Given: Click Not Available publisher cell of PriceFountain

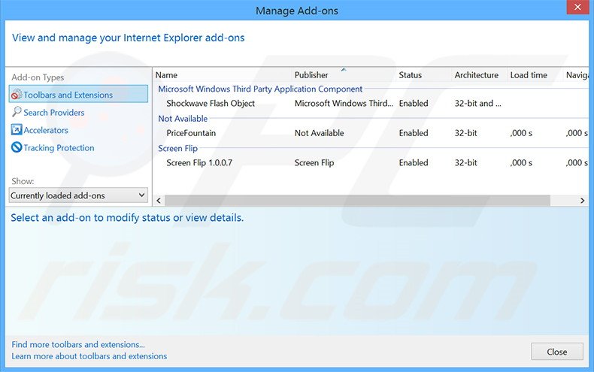Looking at the screenshot, I should coord(319,133).
